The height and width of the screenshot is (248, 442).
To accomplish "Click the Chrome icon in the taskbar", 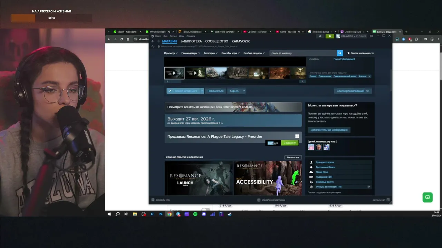I will tap(170, 214).
